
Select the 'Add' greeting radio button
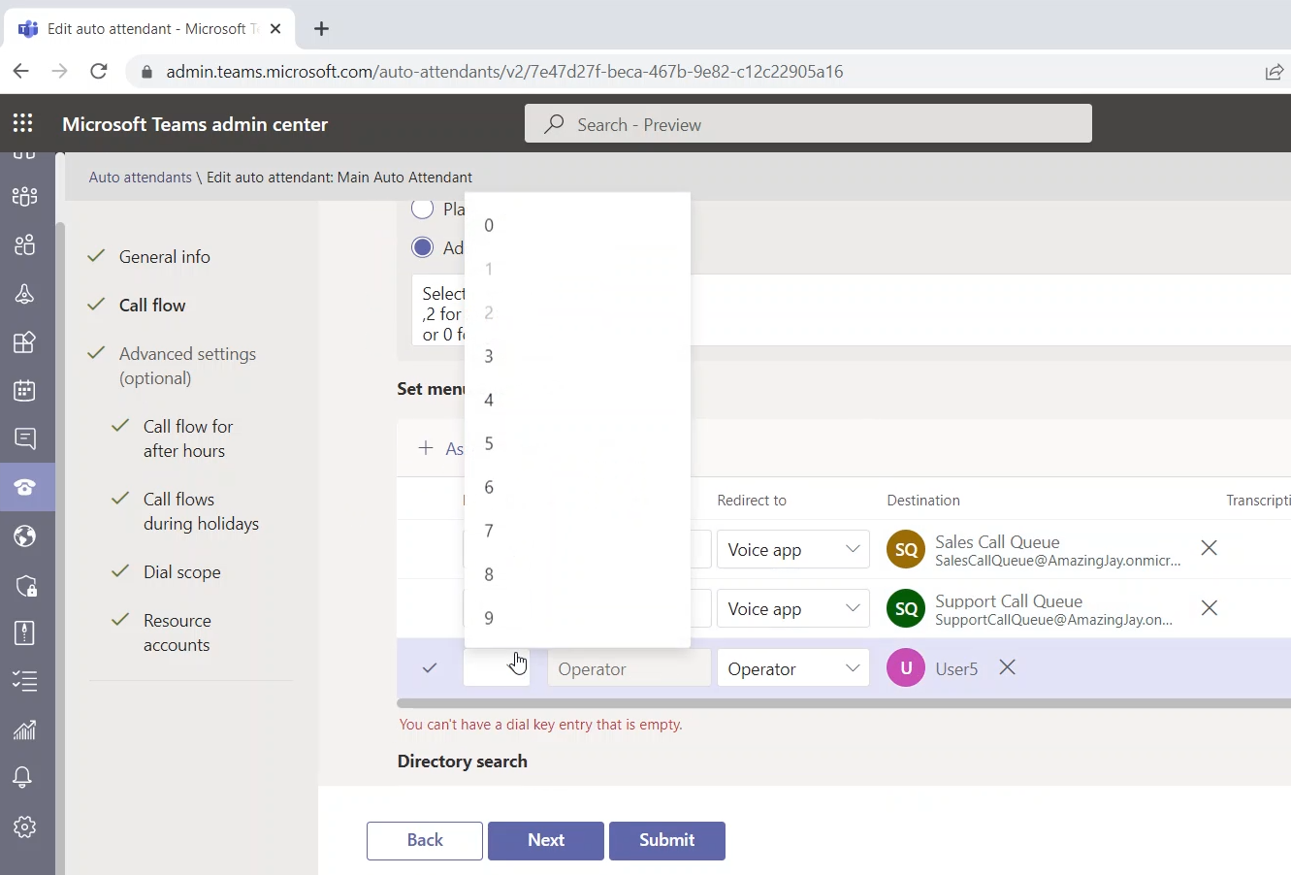tap(422, 247)
